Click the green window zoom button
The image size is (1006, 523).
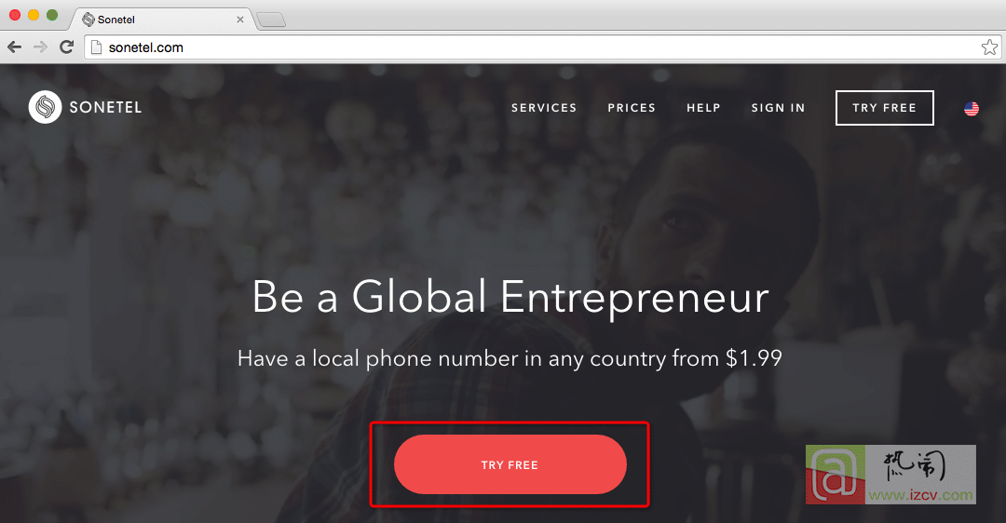pos(52,15)
